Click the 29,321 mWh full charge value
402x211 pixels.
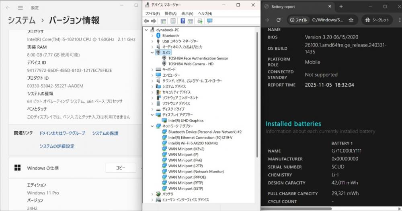point(345,193)
